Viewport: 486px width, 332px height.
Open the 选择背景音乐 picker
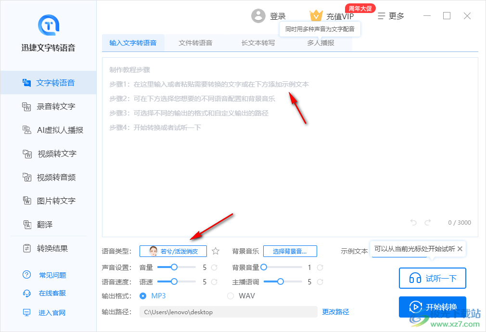click(290, 251)
